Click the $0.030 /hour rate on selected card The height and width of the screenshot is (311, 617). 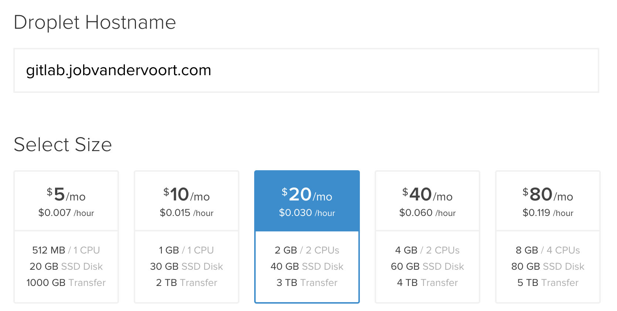(x=307, y=213)
